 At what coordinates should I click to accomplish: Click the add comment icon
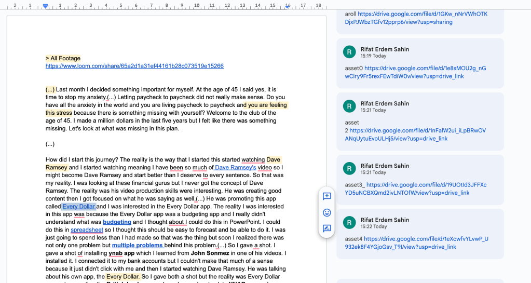coord(327,196)
